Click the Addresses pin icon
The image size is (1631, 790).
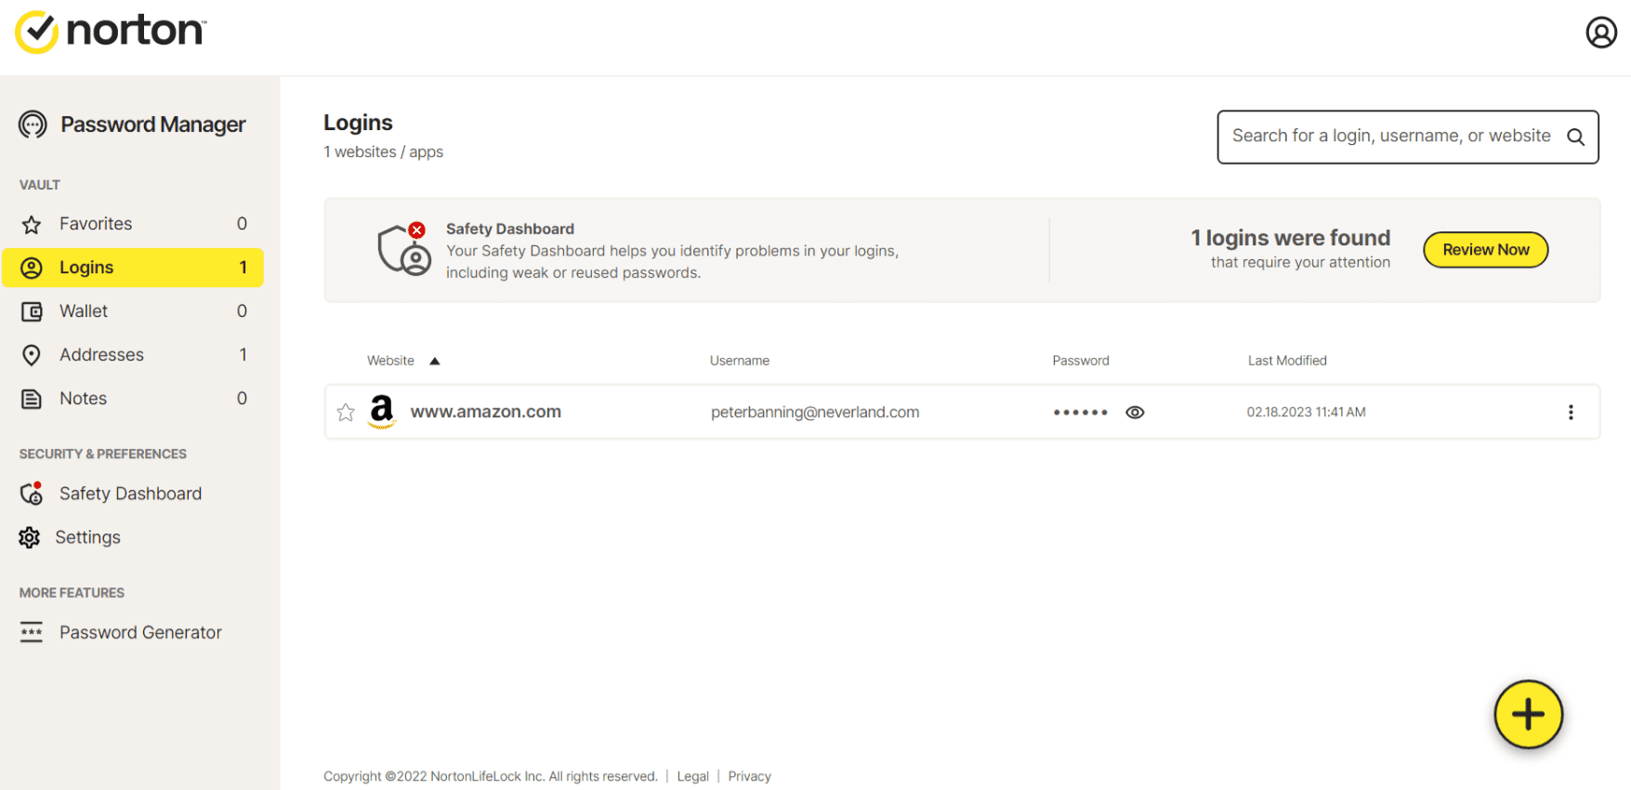32,355
